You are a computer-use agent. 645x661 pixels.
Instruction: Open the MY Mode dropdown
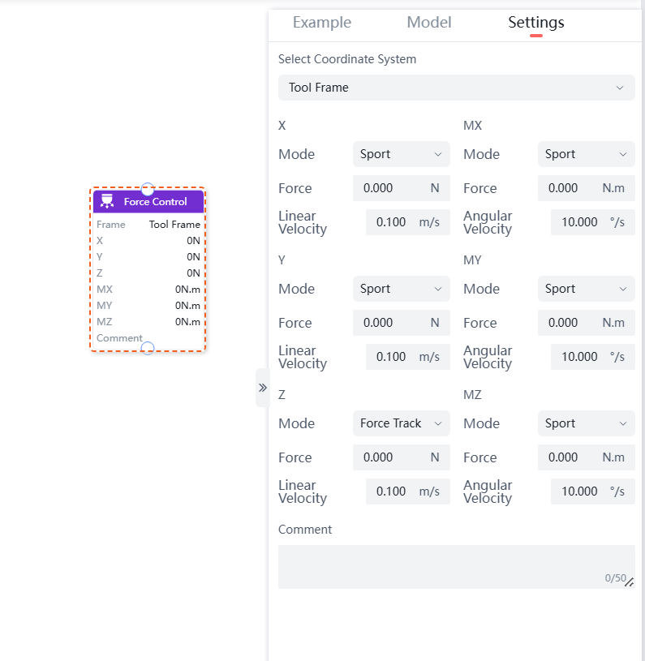point(586,289)
